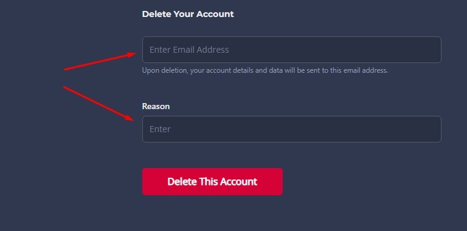The image size is (467, 231).
Task: Click the 'Enter' placeholder in Reason box
Action: click(160, 129)
